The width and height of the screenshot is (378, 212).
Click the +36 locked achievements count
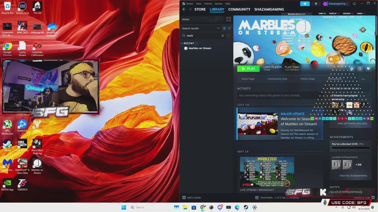click(x=358, y=165)
